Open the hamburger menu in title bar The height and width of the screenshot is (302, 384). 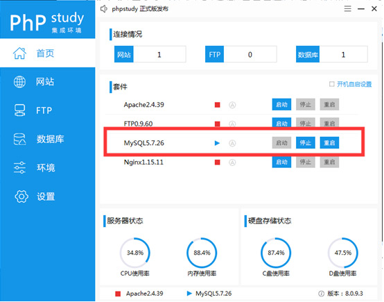[347, 9]
